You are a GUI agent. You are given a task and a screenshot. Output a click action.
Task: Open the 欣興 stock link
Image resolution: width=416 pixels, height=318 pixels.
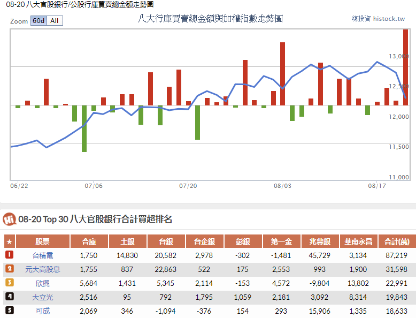[x=43, y=283]
